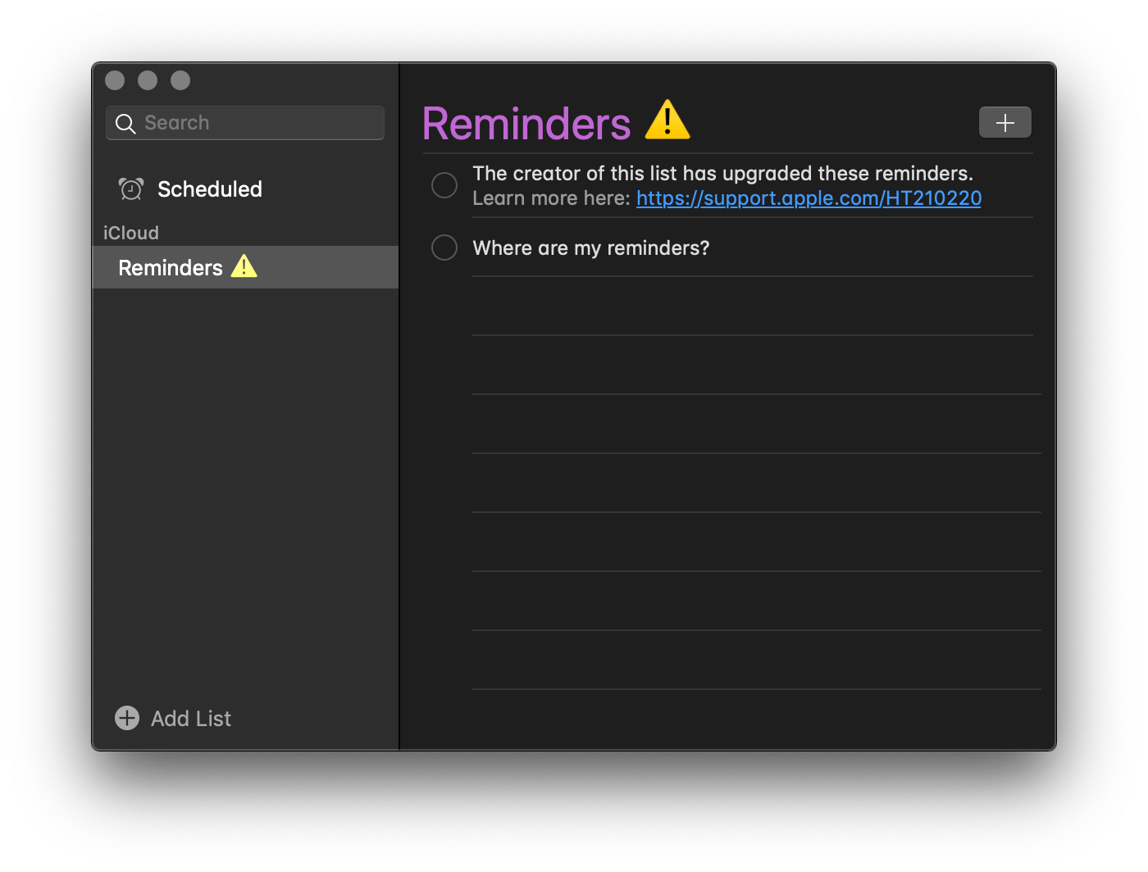Click the purple Reminders heading text
The width and height of the screenshot is (1148, 872).
[x=526, y=123]
